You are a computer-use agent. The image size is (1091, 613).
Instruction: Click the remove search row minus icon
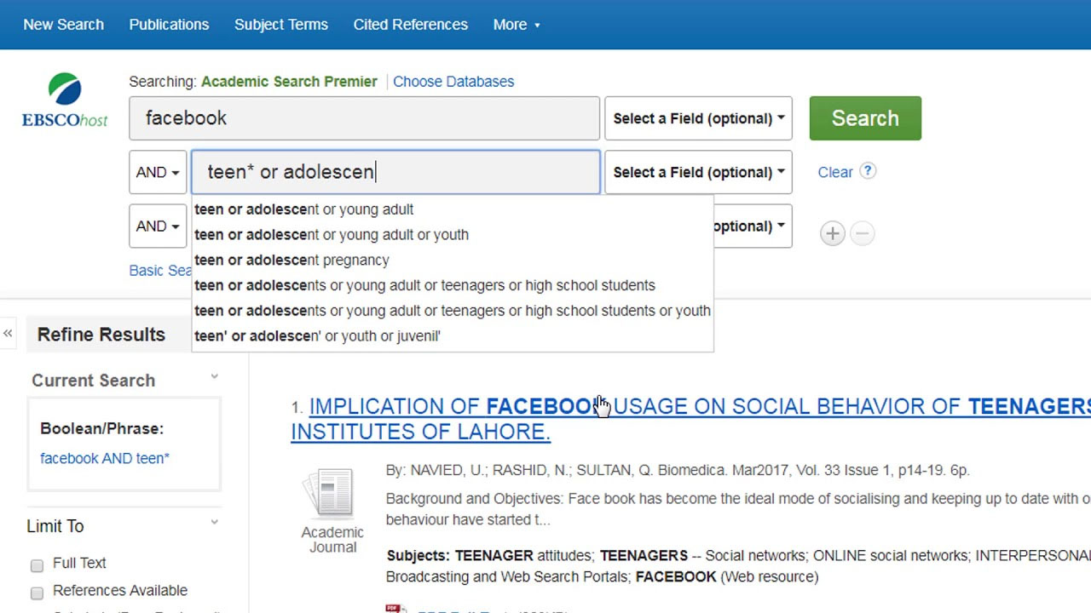pos(862,233)
